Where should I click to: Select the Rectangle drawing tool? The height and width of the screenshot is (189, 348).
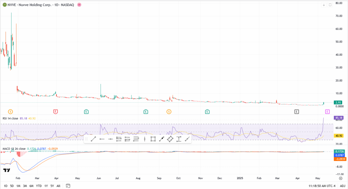153,139
